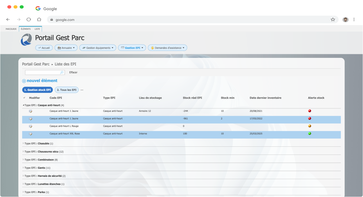Image resolution: width=363 pixels, height=197 pixels.
Task: Reload the page using the refresh icon
Action: click(29, 20)
